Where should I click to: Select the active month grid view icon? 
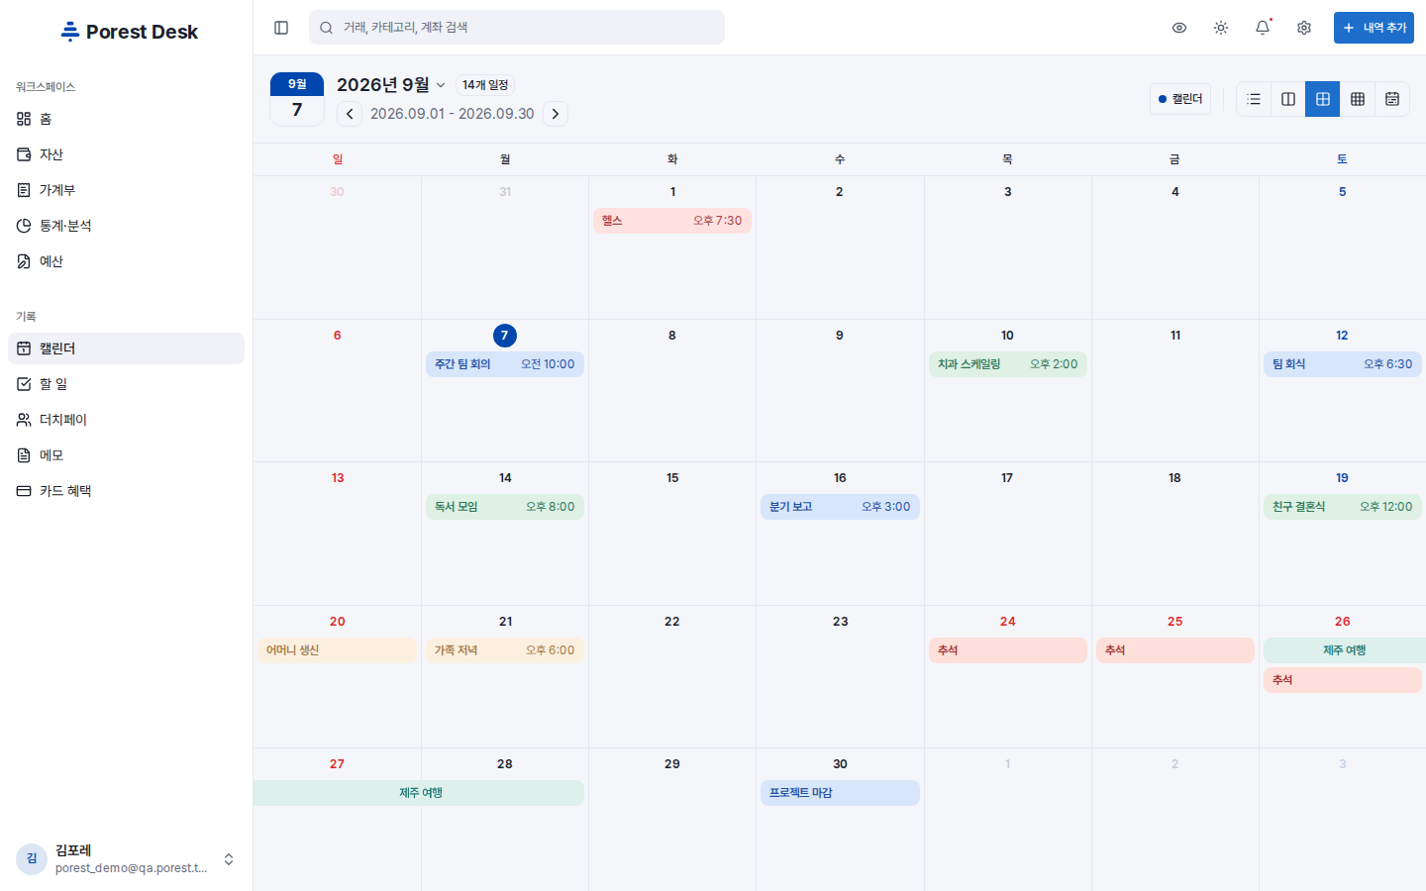click(x=1323, y=99)
